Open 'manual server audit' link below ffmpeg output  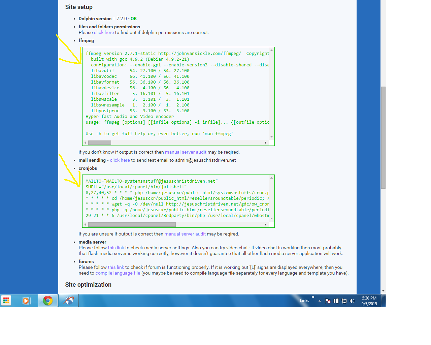point(186,152)
